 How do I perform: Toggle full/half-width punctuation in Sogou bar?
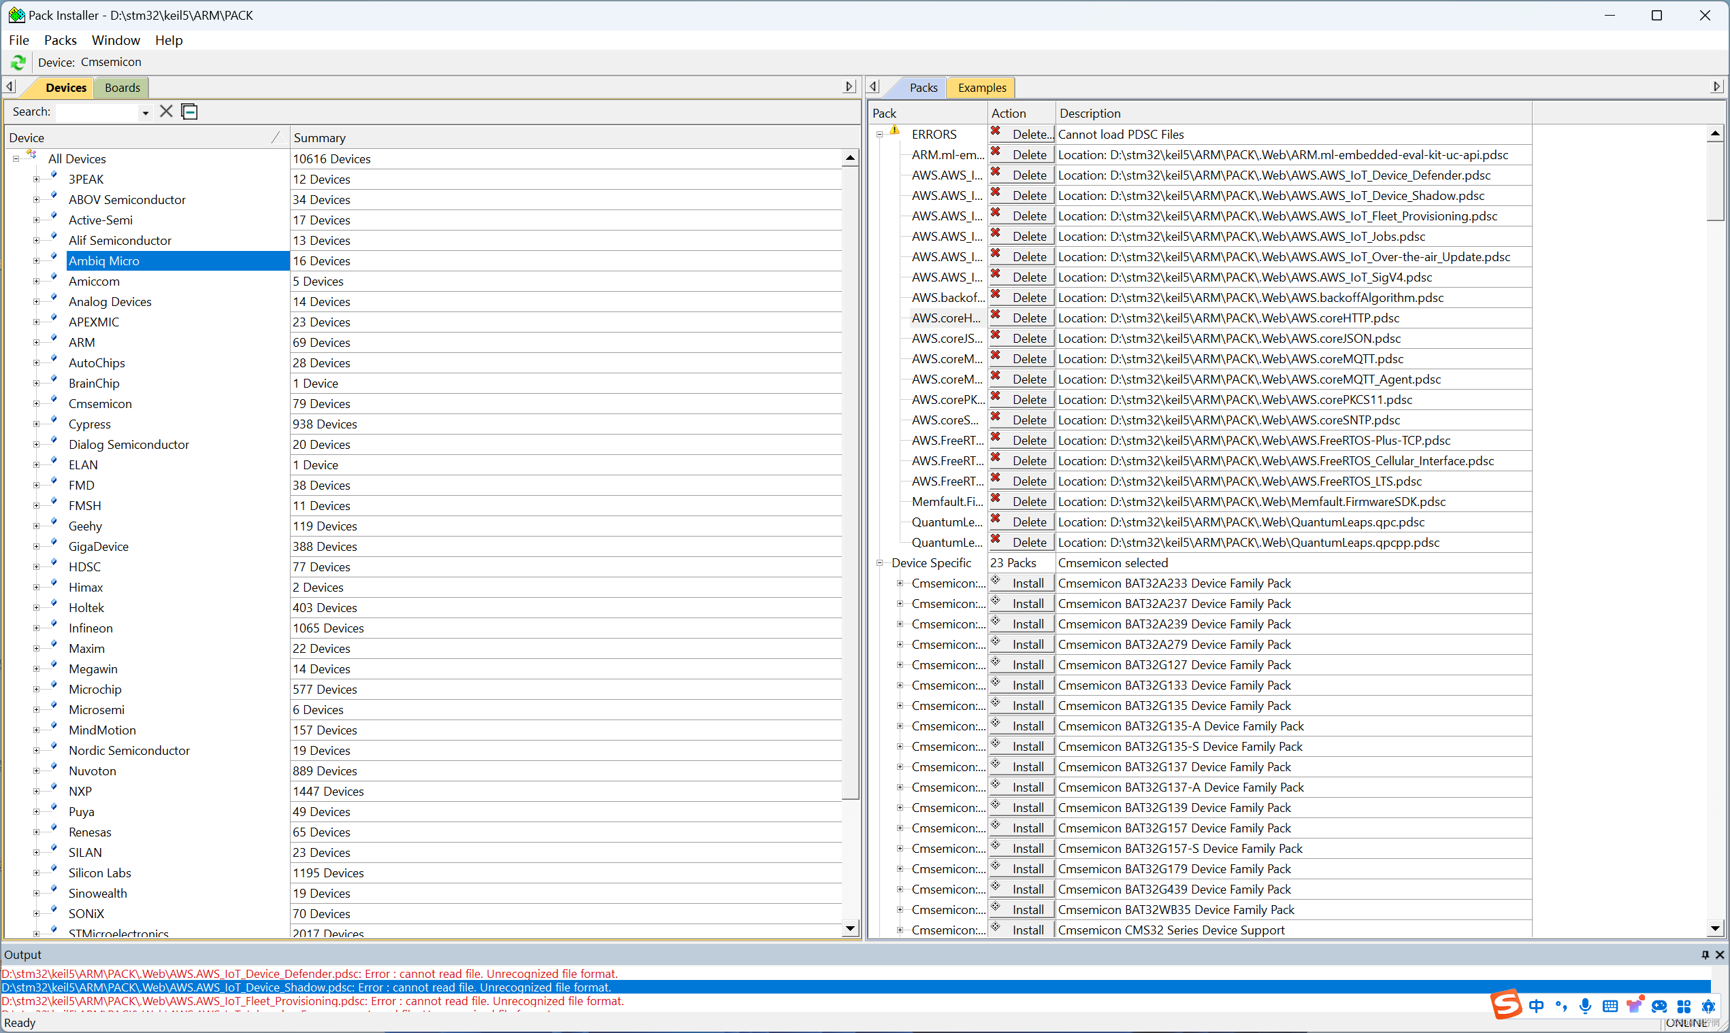[x=1561, y=1006]
